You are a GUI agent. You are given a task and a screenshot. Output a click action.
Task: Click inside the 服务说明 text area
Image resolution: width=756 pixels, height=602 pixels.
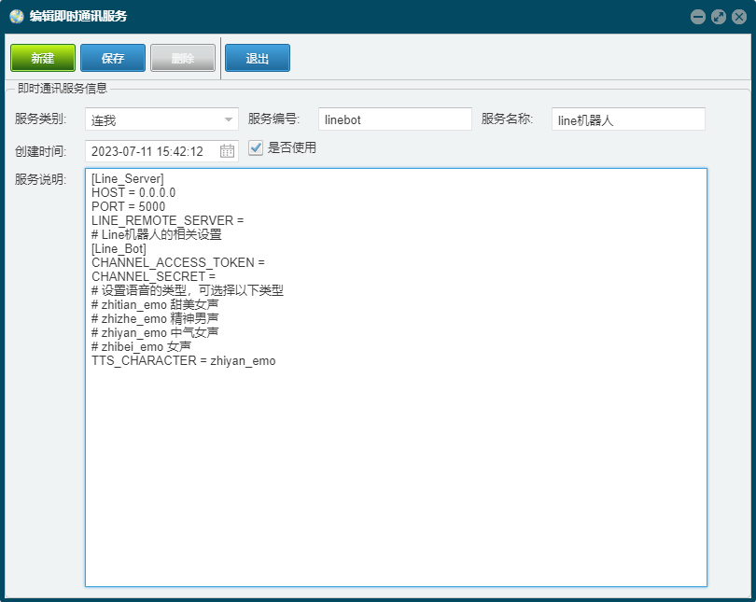[396, 377]
